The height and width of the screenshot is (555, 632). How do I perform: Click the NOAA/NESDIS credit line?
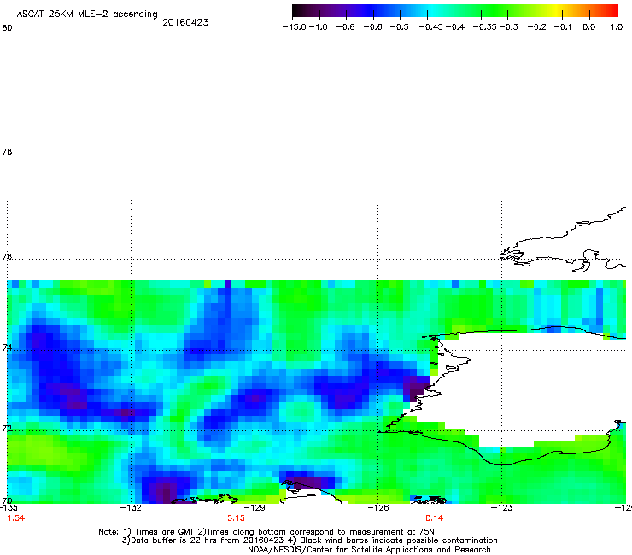point(369,550)
